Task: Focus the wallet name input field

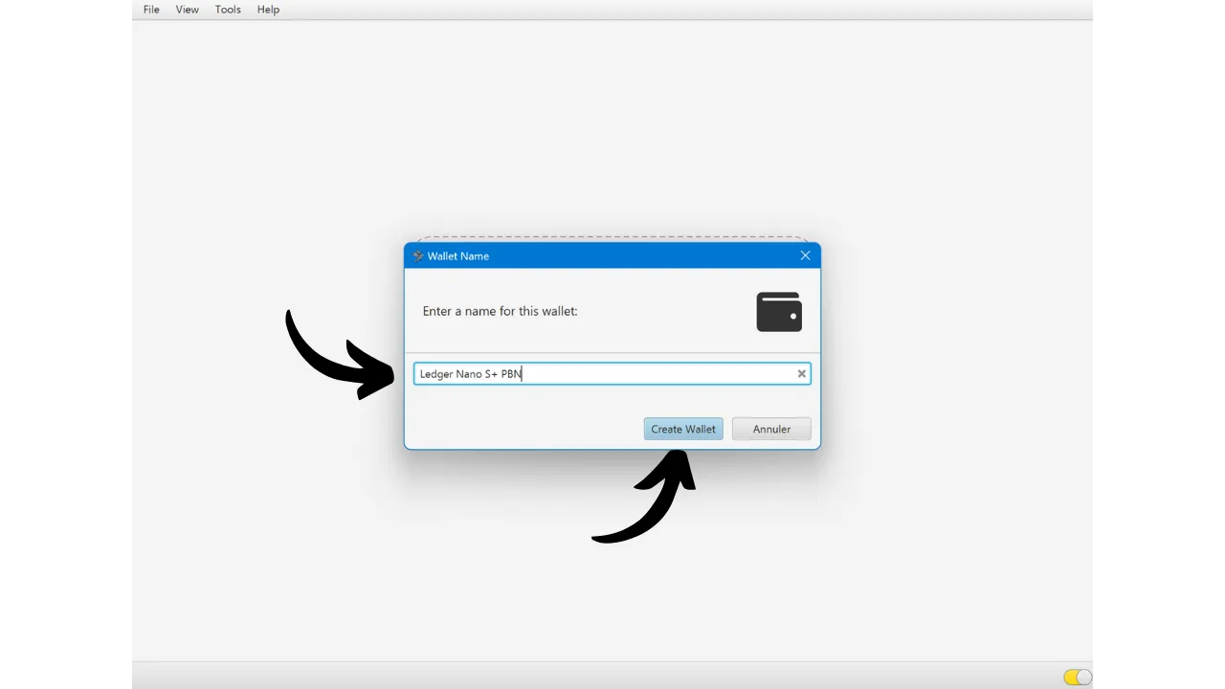Action: click(x=612, y=373)
